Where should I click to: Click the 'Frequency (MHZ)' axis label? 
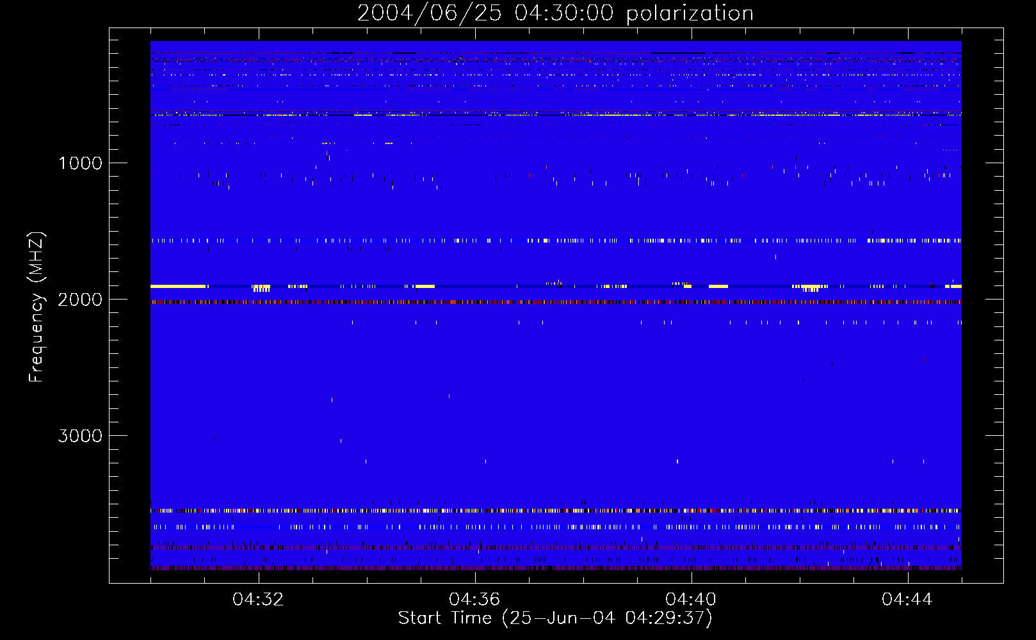tap(36, 307)
